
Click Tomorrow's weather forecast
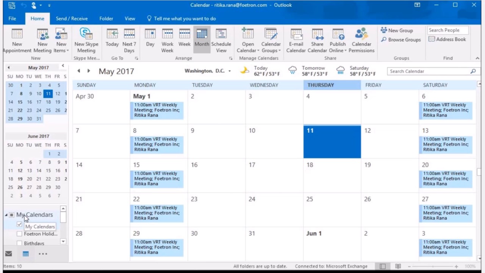click(x=308, y=71)
